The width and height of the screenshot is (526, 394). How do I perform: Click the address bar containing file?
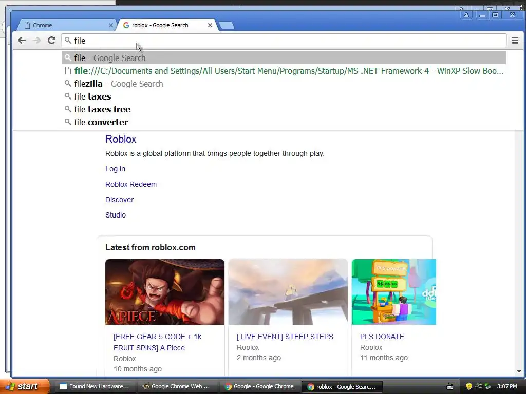(284, 41)
